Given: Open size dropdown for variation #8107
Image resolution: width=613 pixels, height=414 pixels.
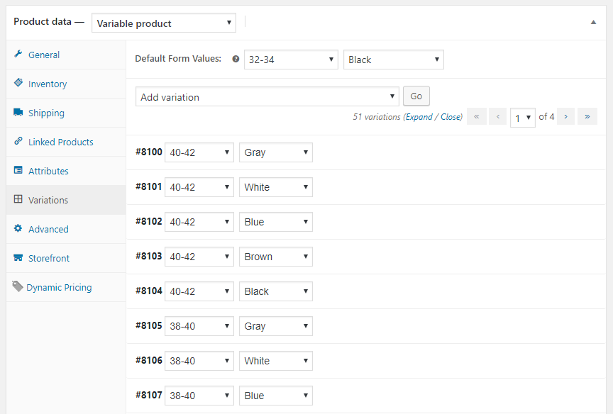Looking at the screenshot, I should (x=199, y=396).
